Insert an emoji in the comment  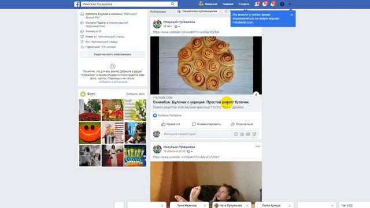(x=236, y=134)
